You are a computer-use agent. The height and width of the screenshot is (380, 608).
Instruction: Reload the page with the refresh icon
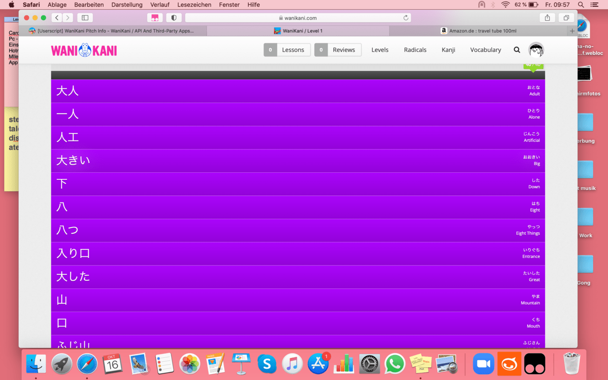406,18
